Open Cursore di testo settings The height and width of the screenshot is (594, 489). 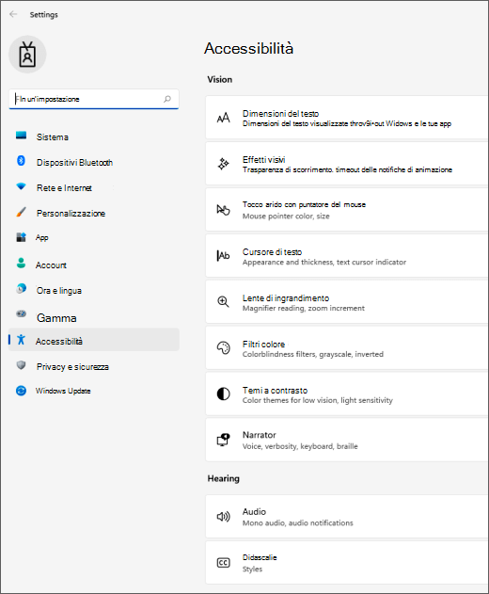tap(346, 256)
